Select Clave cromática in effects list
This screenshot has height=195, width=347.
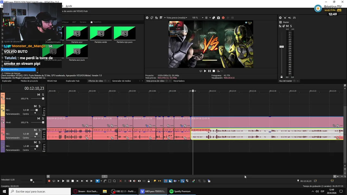pos(18,69)
